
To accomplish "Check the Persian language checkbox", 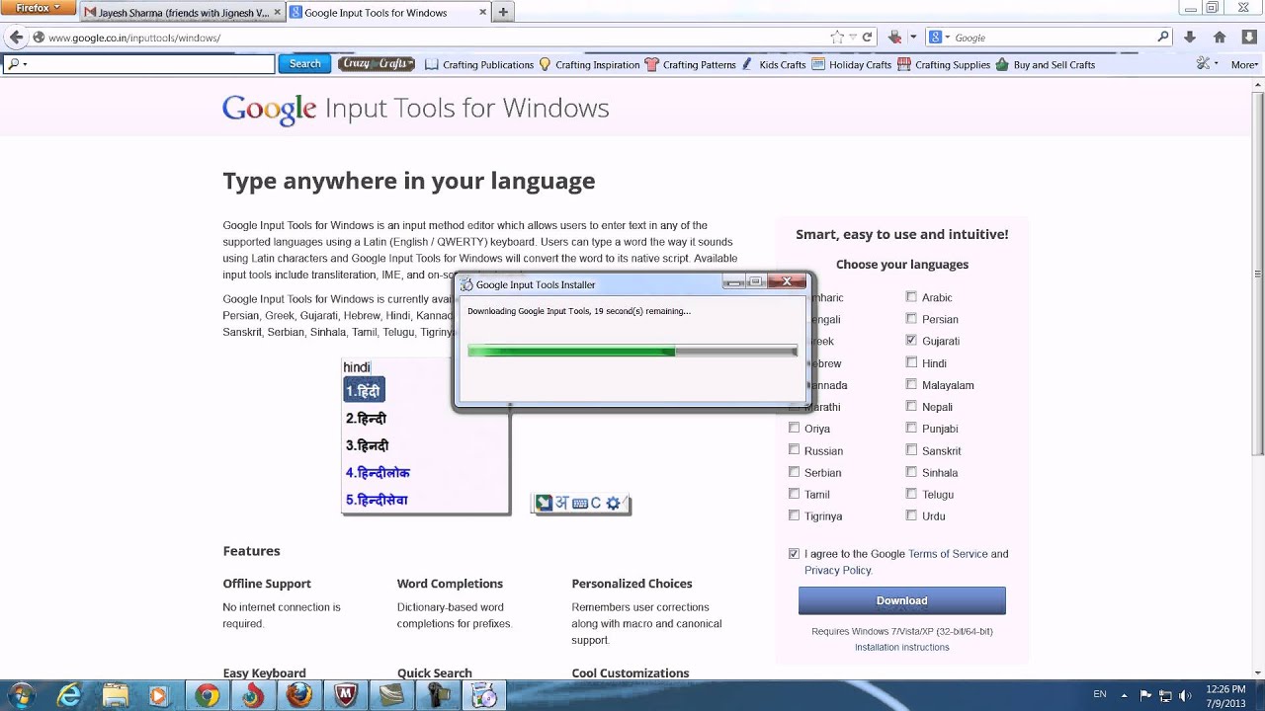I will 911,318.
